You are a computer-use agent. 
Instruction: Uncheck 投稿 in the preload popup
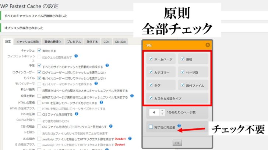click(183, 59)
